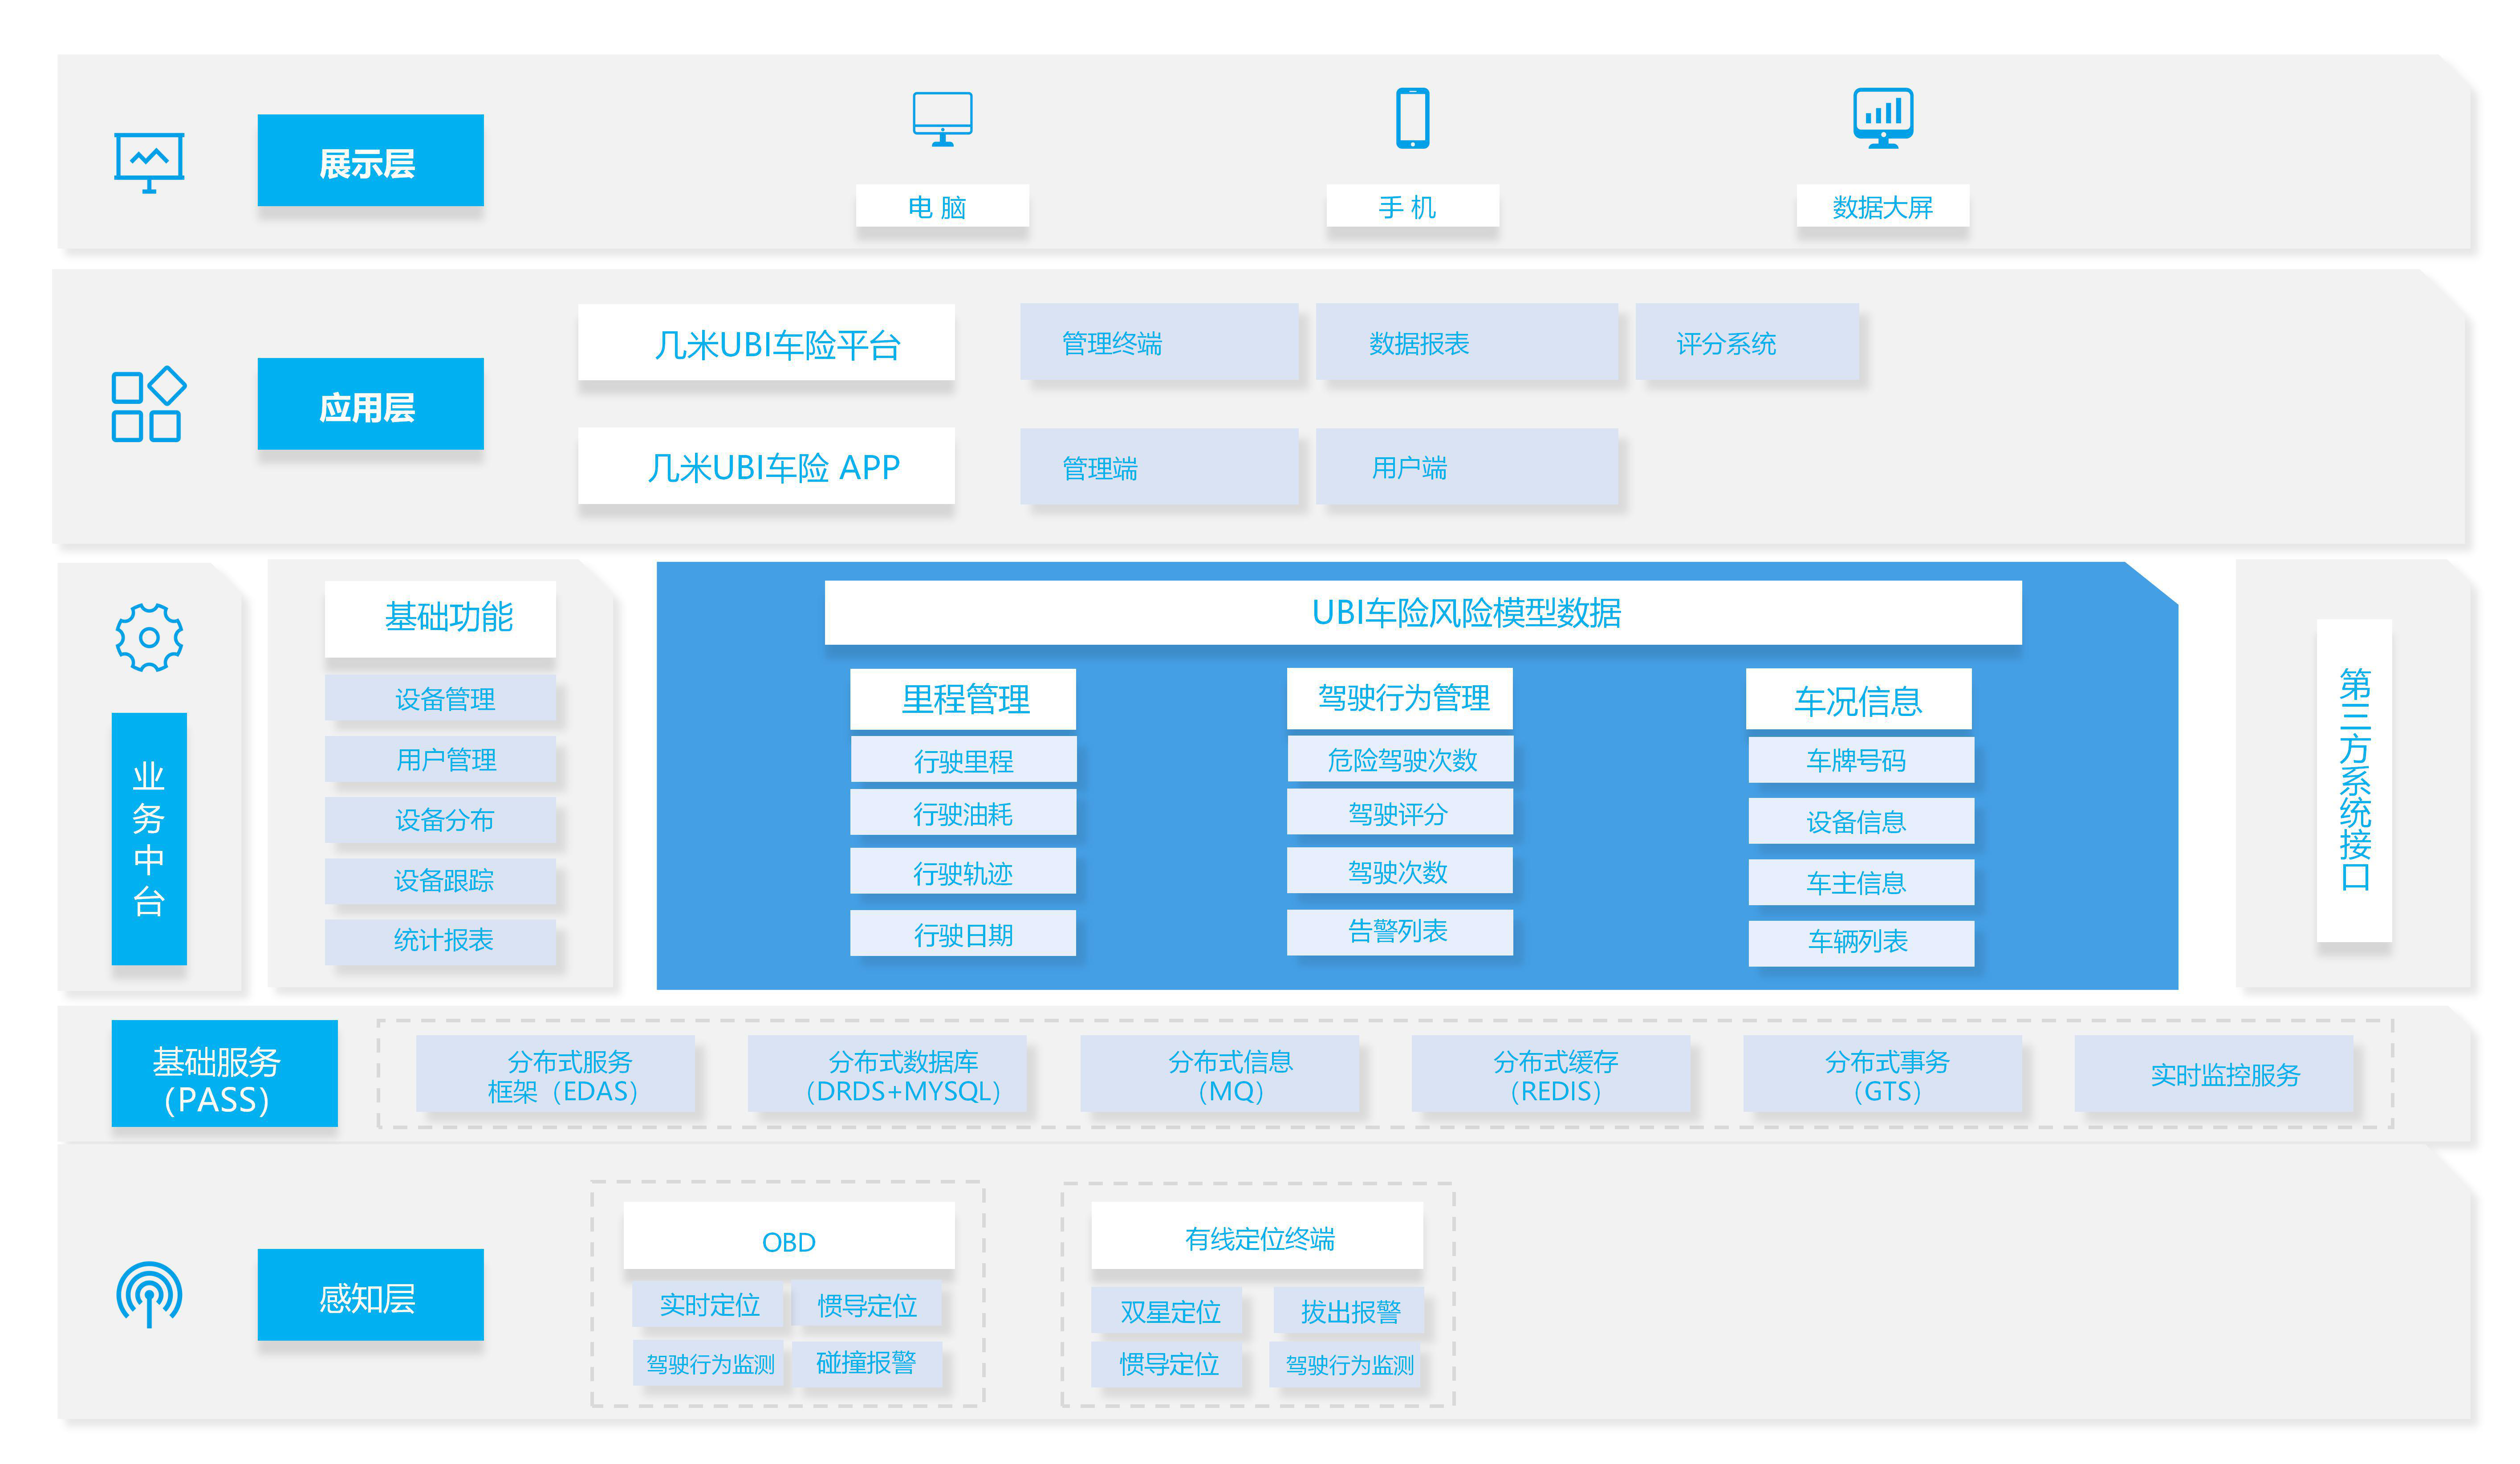Click the 分布式缓存 (REDIS) box
Screen dimensions: 2520x1464
pyautogui.click(x=1551, y=1074)
